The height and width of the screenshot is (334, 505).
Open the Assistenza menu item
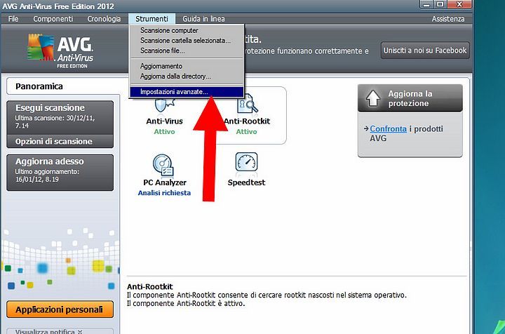(448, 19)
